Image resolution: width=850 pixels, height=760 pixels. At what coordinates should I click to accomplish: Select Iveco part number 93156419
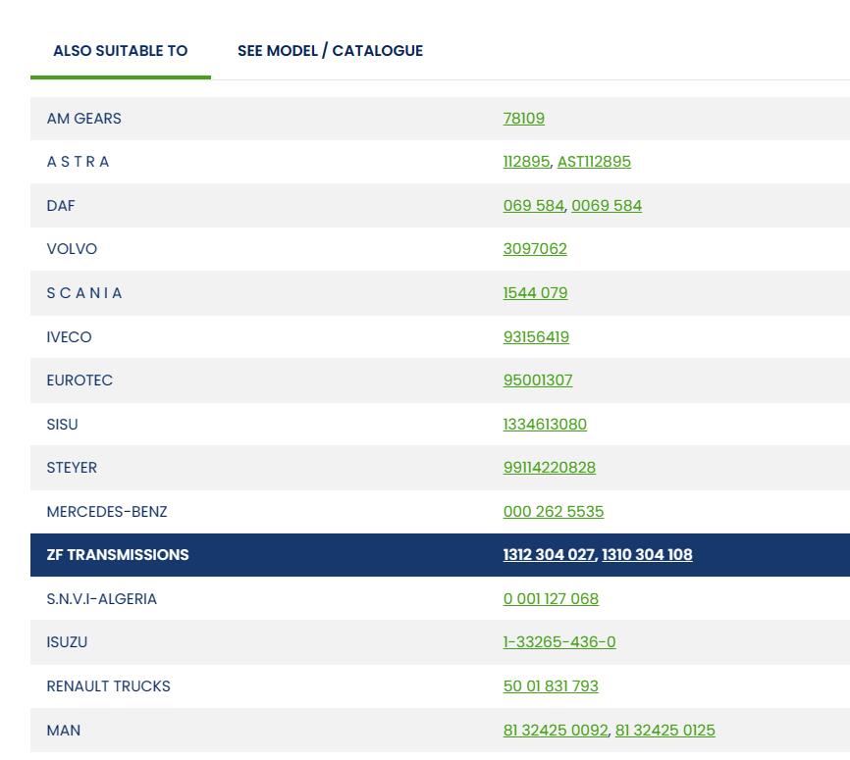point(536,337)
